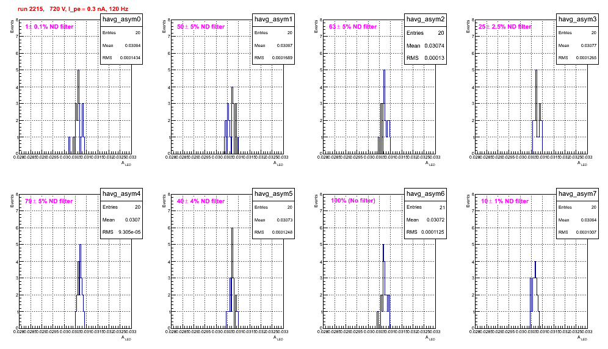Viewport: 608px width, 349px height.
Task: Click the A_LED x-axis title of havg_asym7 plot
Action: tap(582, 338)
